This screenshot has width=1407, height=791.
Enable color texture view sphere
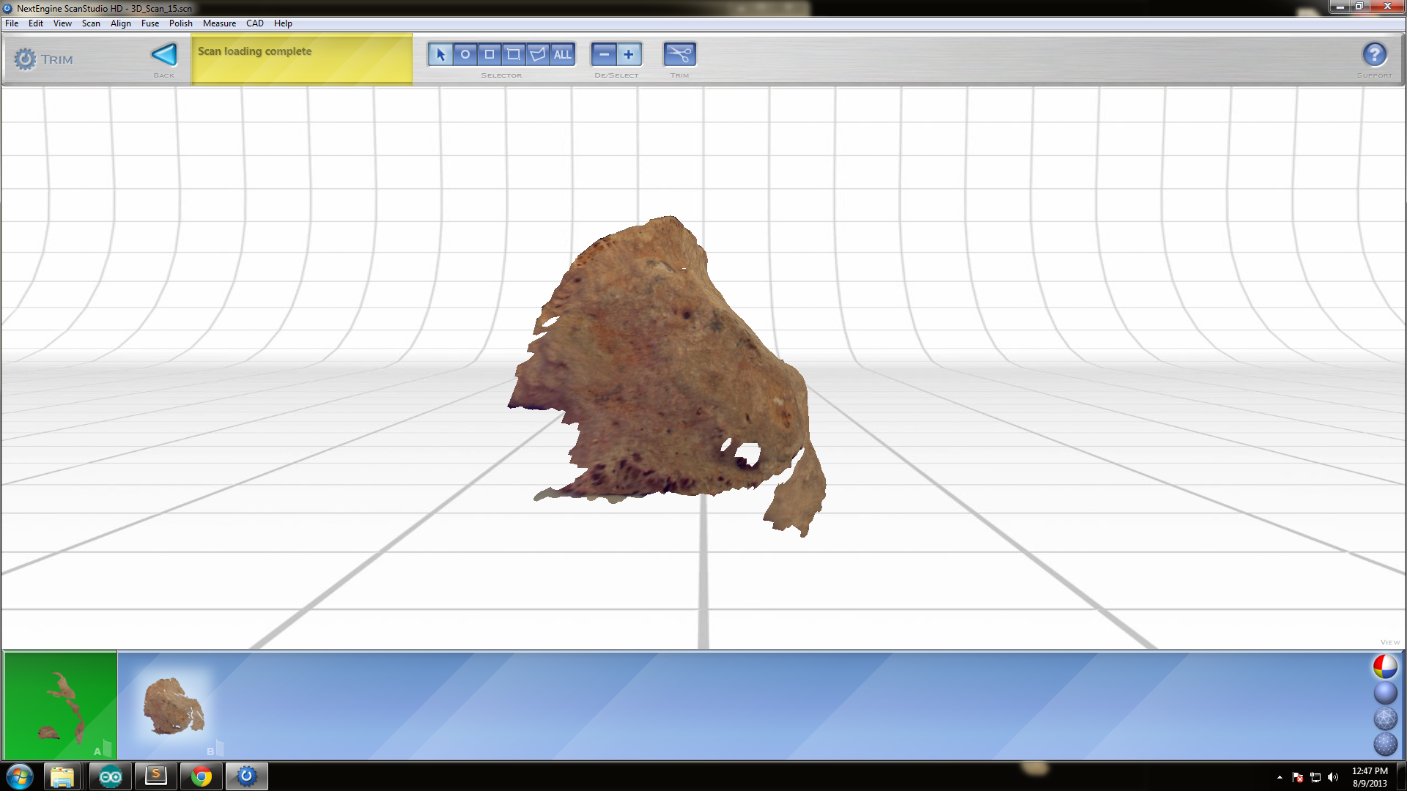click(x=1385, y=666)
